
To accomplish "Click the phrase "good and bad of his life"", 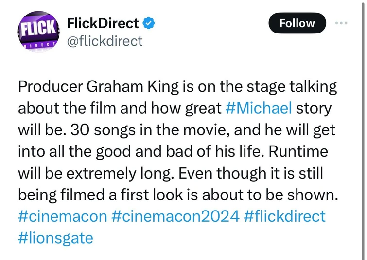I will click(x=159, y=151).
